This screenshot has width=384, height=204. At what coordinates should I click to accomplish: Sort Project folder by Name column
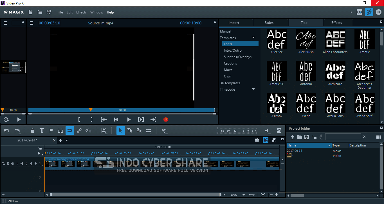[x=309, y=145]
